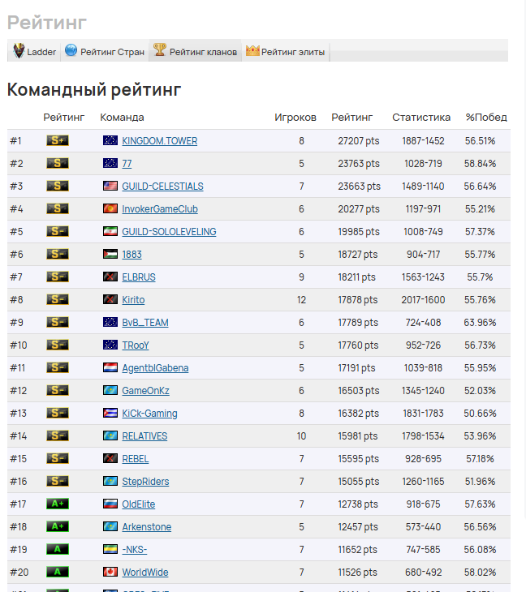Click the S+ rank badge of KINGDOM.TOWER

pos(58,141)
